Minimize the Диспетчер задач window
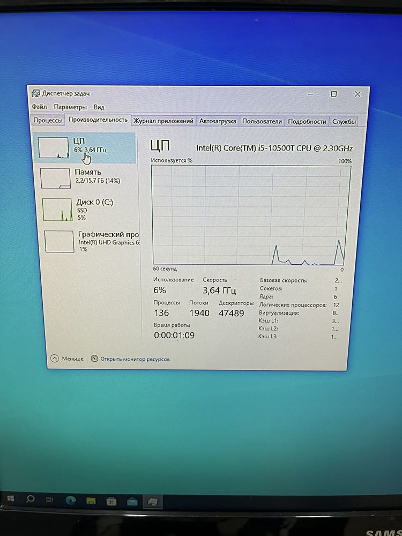The width and height of the screenshot is (402, 536). coord(310,94)
